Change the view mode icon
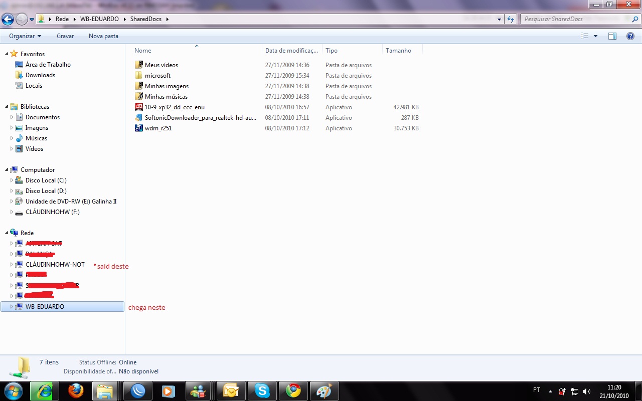 click(x=584, y=36)
